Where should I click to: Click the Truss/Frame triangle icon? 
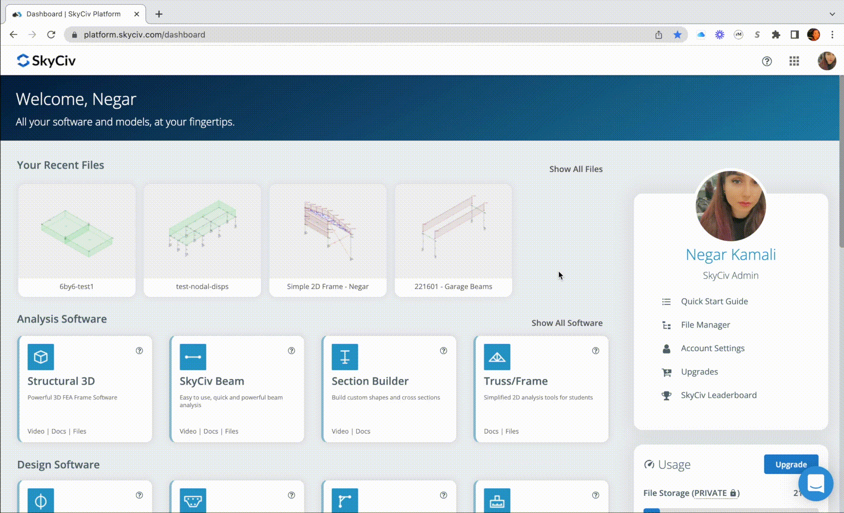(x=497, y=357)
